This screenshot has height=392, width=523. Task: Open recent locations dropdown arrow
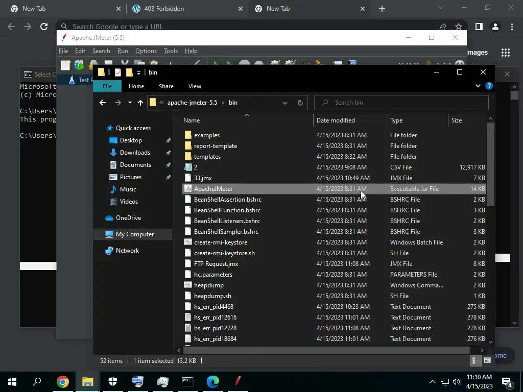point(130,103)
